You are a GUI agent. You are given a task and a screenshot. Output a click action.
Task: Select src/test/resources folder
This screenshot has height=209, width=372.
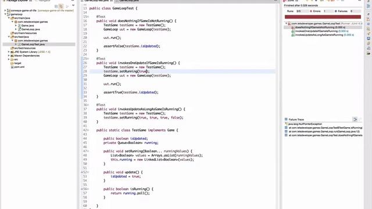point(24,48)
